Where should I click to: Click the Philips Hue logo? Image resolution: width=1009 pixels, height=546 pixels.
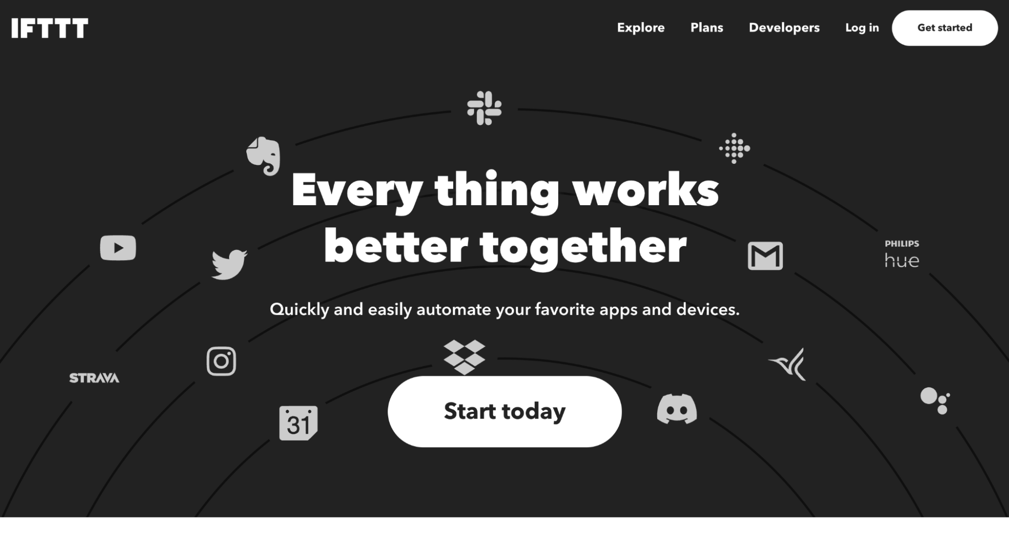(x=902, y=254)
